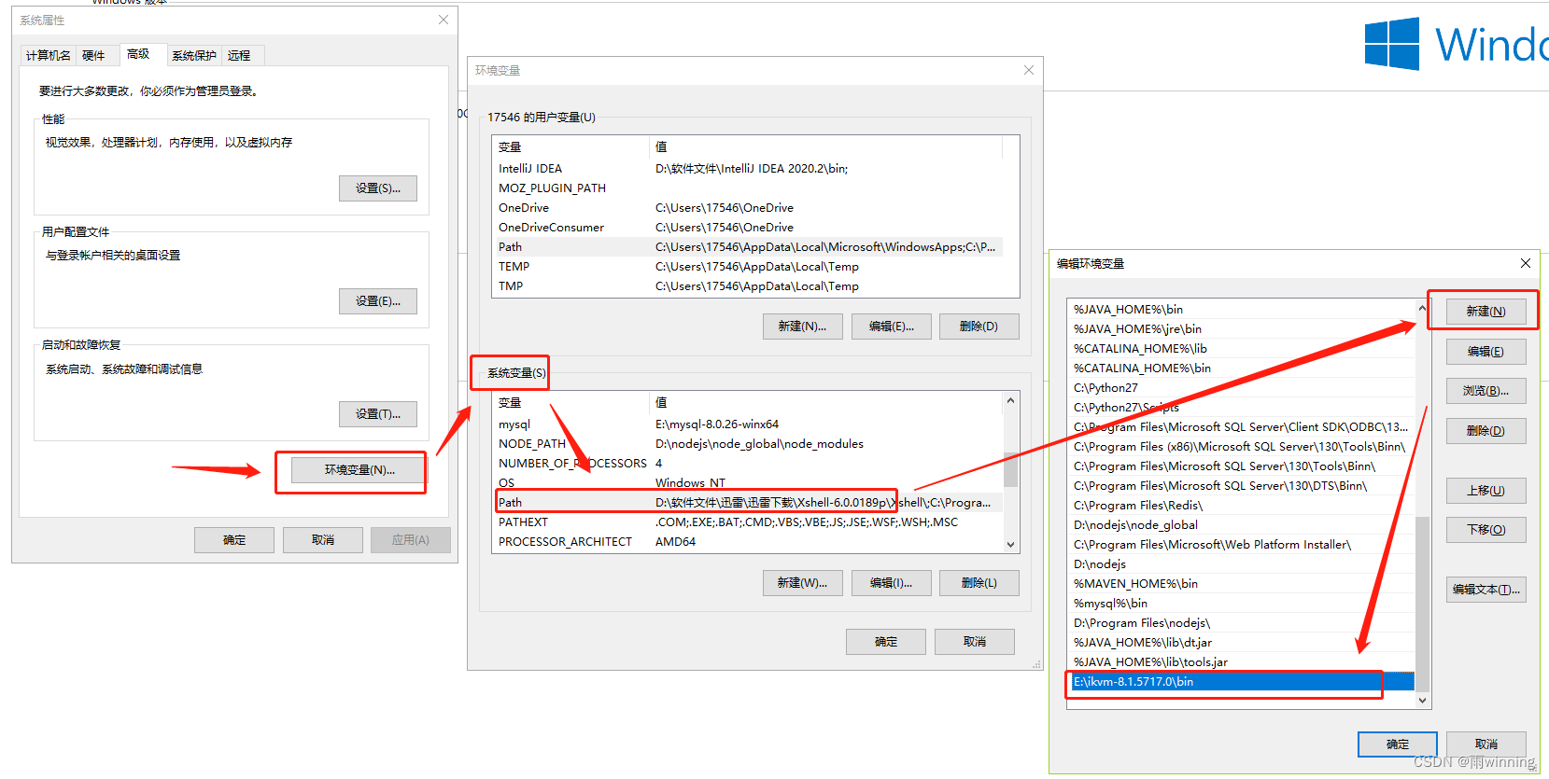Select C:\Program Files\Redis\ entry
Image resolution: width=1549 pixels, height=779 pixels.
click(1241, 506)
